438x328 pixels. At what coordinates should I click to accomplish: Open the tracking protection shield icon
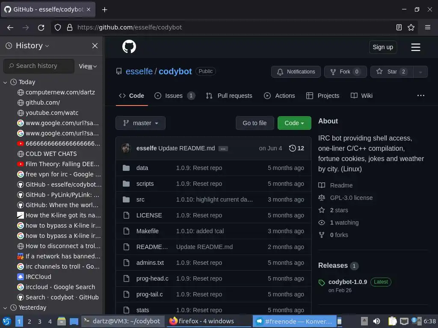click(x=58, y=27)
